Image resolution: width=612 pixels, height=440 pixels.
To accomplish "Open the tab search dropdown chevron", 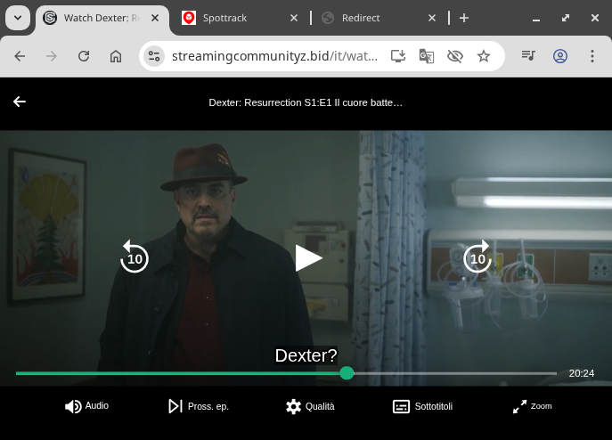I will click(18, 18).
